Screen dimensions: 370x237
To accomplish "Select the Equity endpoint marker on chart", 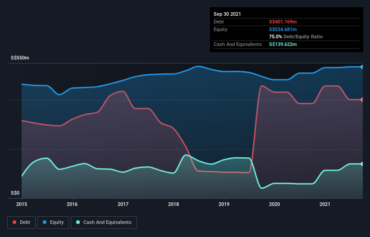I will point(362,67).
